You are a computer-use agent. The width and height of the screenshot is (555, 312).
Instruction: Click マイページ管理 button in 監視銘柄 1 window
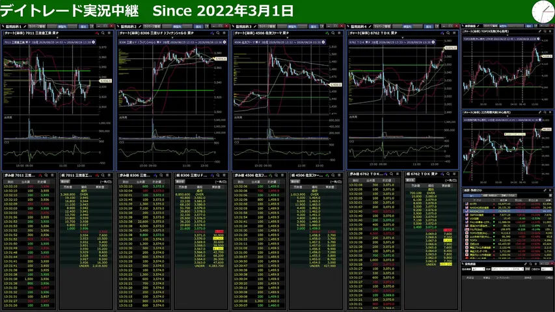click(37, 26)
